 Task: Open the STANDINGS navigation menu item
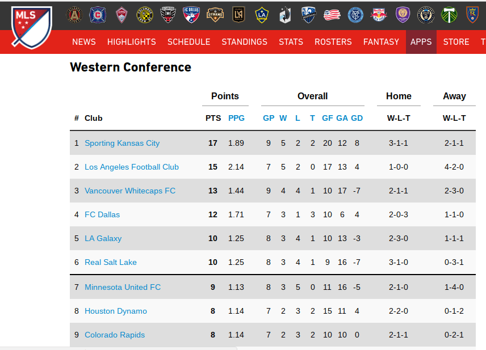[x=244, y=42]
